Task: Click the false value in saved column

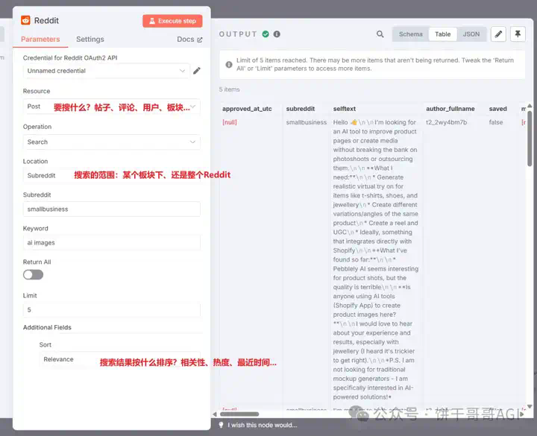Action: point(495,122)
